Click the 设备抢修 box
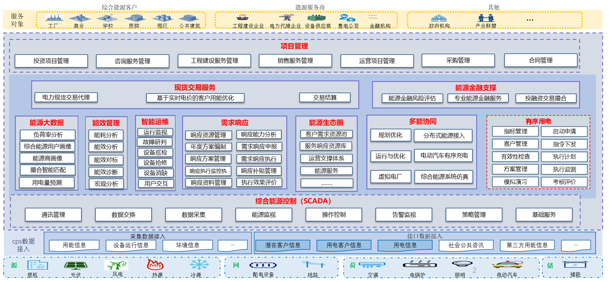 click(155, 162)
